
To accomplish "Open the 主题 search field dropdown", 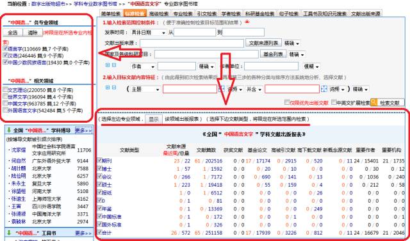I will [x=145, y=89].
